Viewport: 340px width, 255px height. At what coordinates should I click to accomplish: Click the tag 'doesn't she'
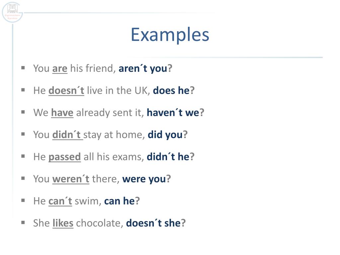tap(153, 223)
